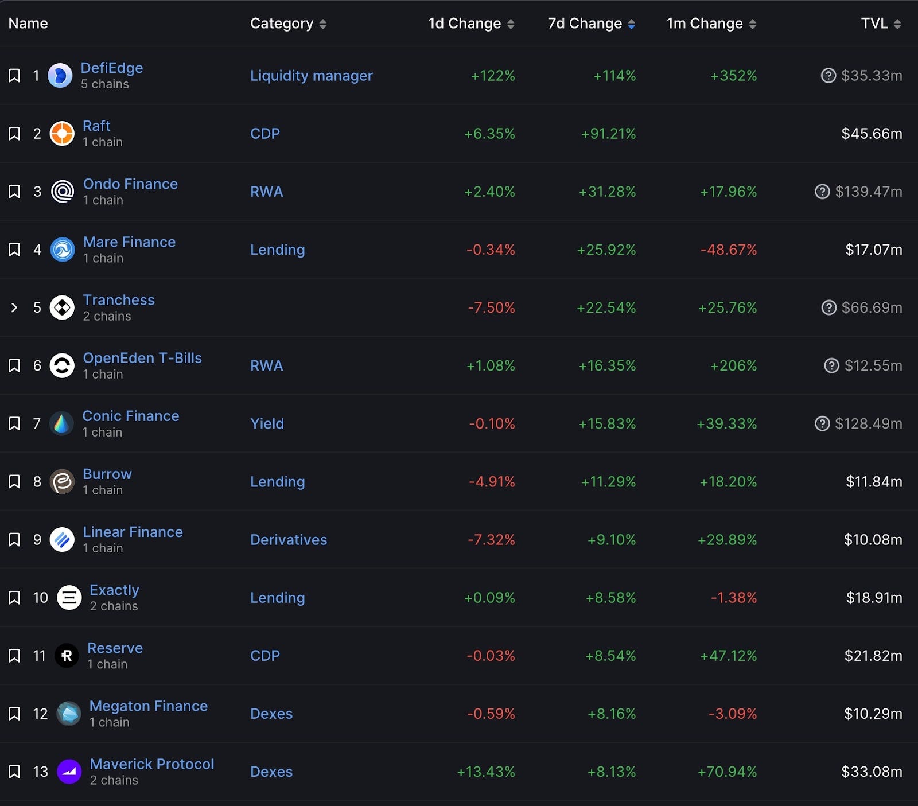Open Megaton Finance's Dexes category link
The width and height of the screenshot is (918, 806).
[x=271, y=714]
